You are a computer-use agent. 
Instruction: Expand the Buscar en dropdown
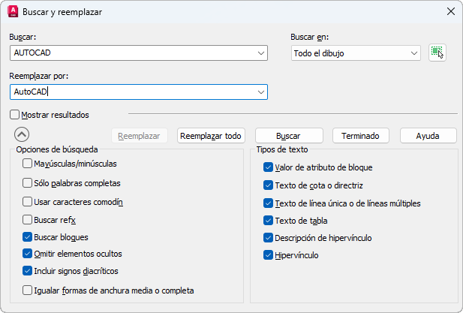coord(413,53)
